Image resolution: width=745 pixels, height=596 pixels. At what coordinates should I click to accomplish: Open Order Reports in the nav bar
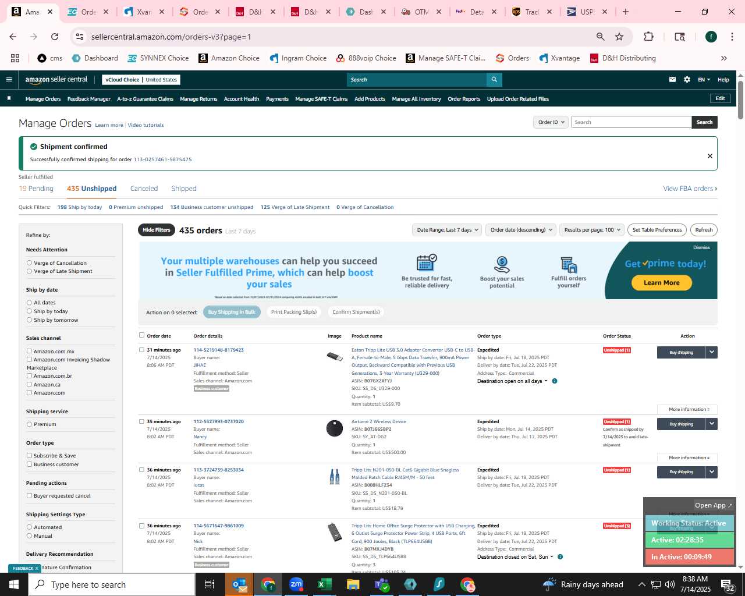coord(464,99)
